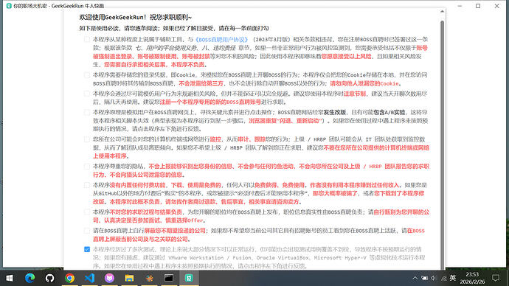509x286 pixels.
Task: Launch Google Chrome from the taskbar
Action: pos(69,278)
